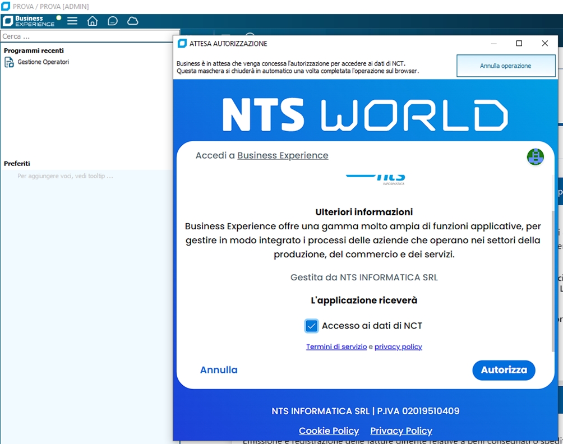Click the Cerca search field
This screenshot has height=444, width=563.
[90, 36]
